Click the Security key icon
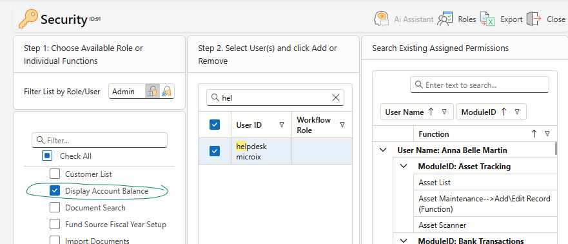Image resolution: width=568 pixels, height=244 pixels. [x=28, y=19]
